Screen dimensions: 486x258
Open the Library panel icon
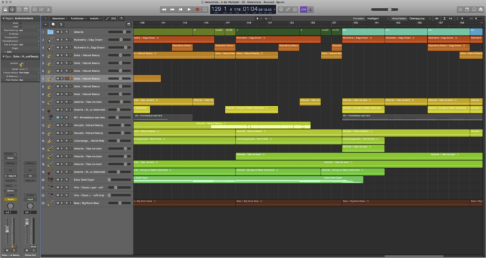point(5,10)
